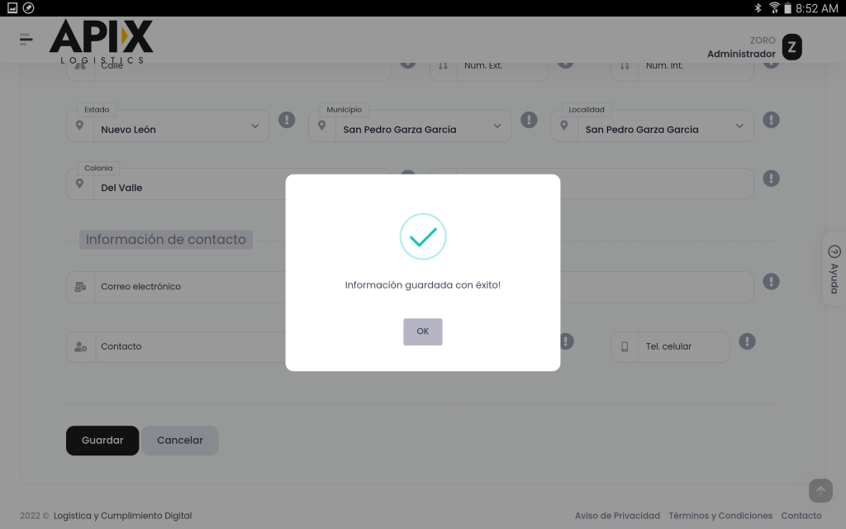Click the APIX Logistics logo
This screenshot has height=529, width=846.
coord(101,41)
